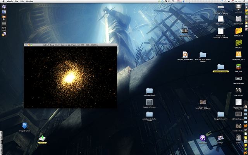The width and height of the screenshot is (248, 155).
Task: Select the CUDADriver disk image icon
Action: pos(220,19)
